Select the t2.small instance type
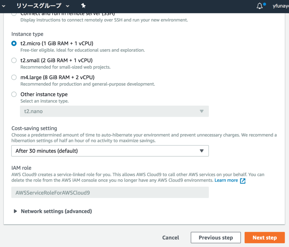Screen dimensions: 289x247 point(14,60)
